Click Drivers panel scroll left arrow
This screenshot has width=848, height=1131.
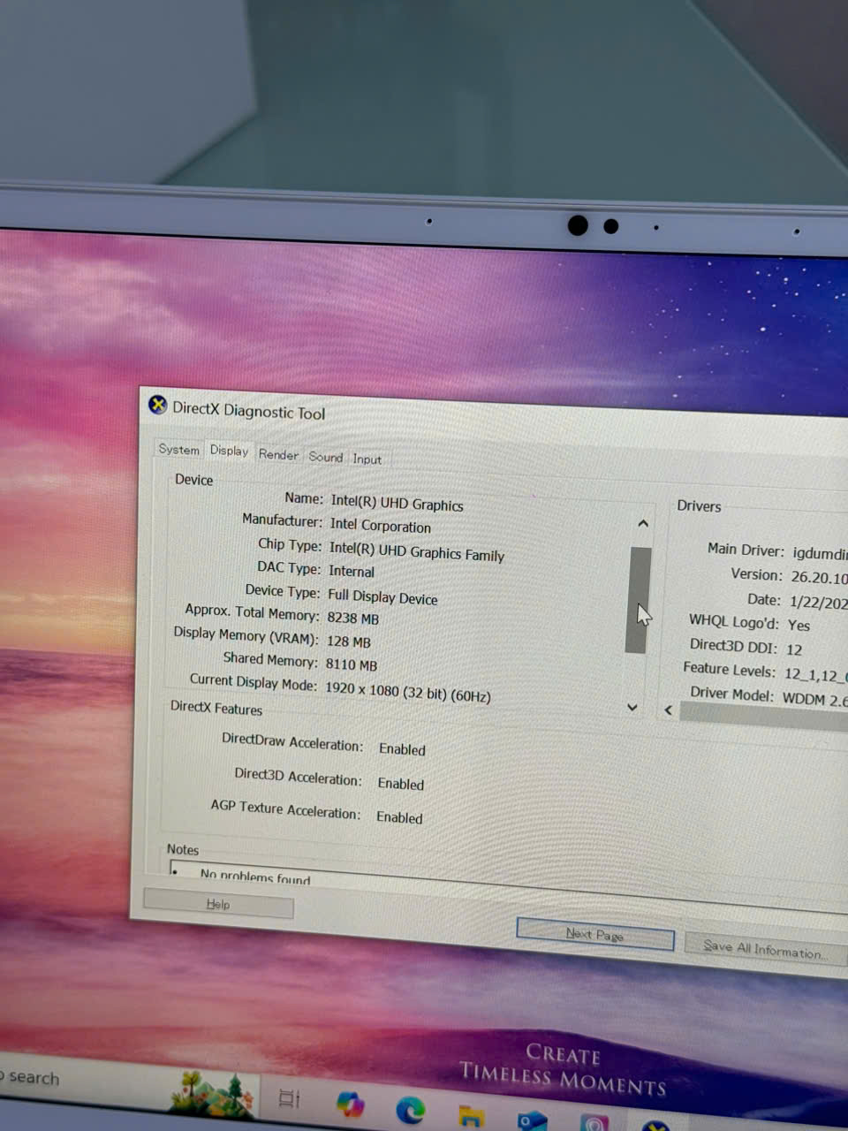pos(669,710)
